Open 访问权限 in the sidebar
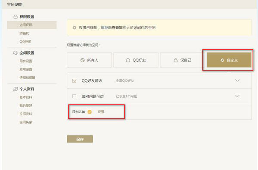The height and width of the screenshot is (170, 258). tap(32, 25)
